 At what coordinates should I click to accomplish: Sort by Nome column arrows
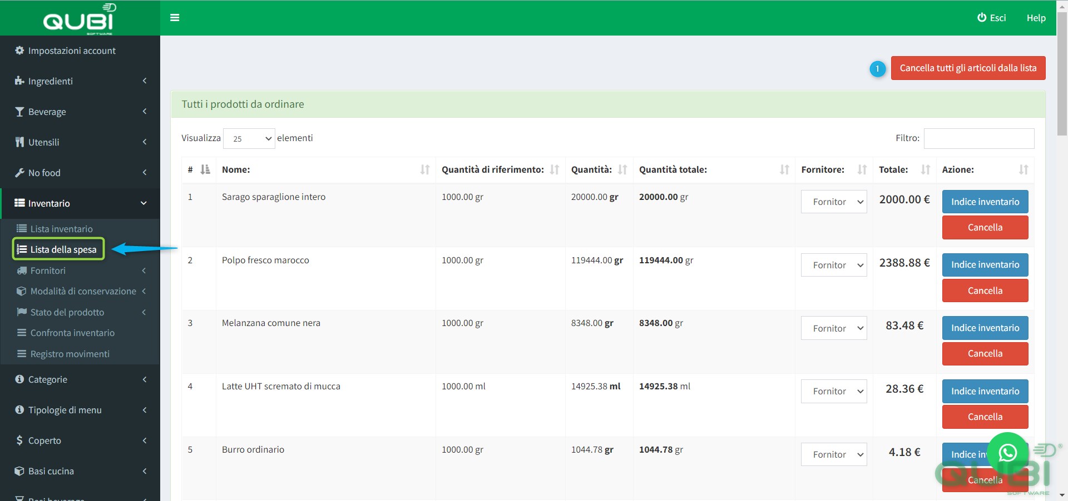click(x=425, y=169)
